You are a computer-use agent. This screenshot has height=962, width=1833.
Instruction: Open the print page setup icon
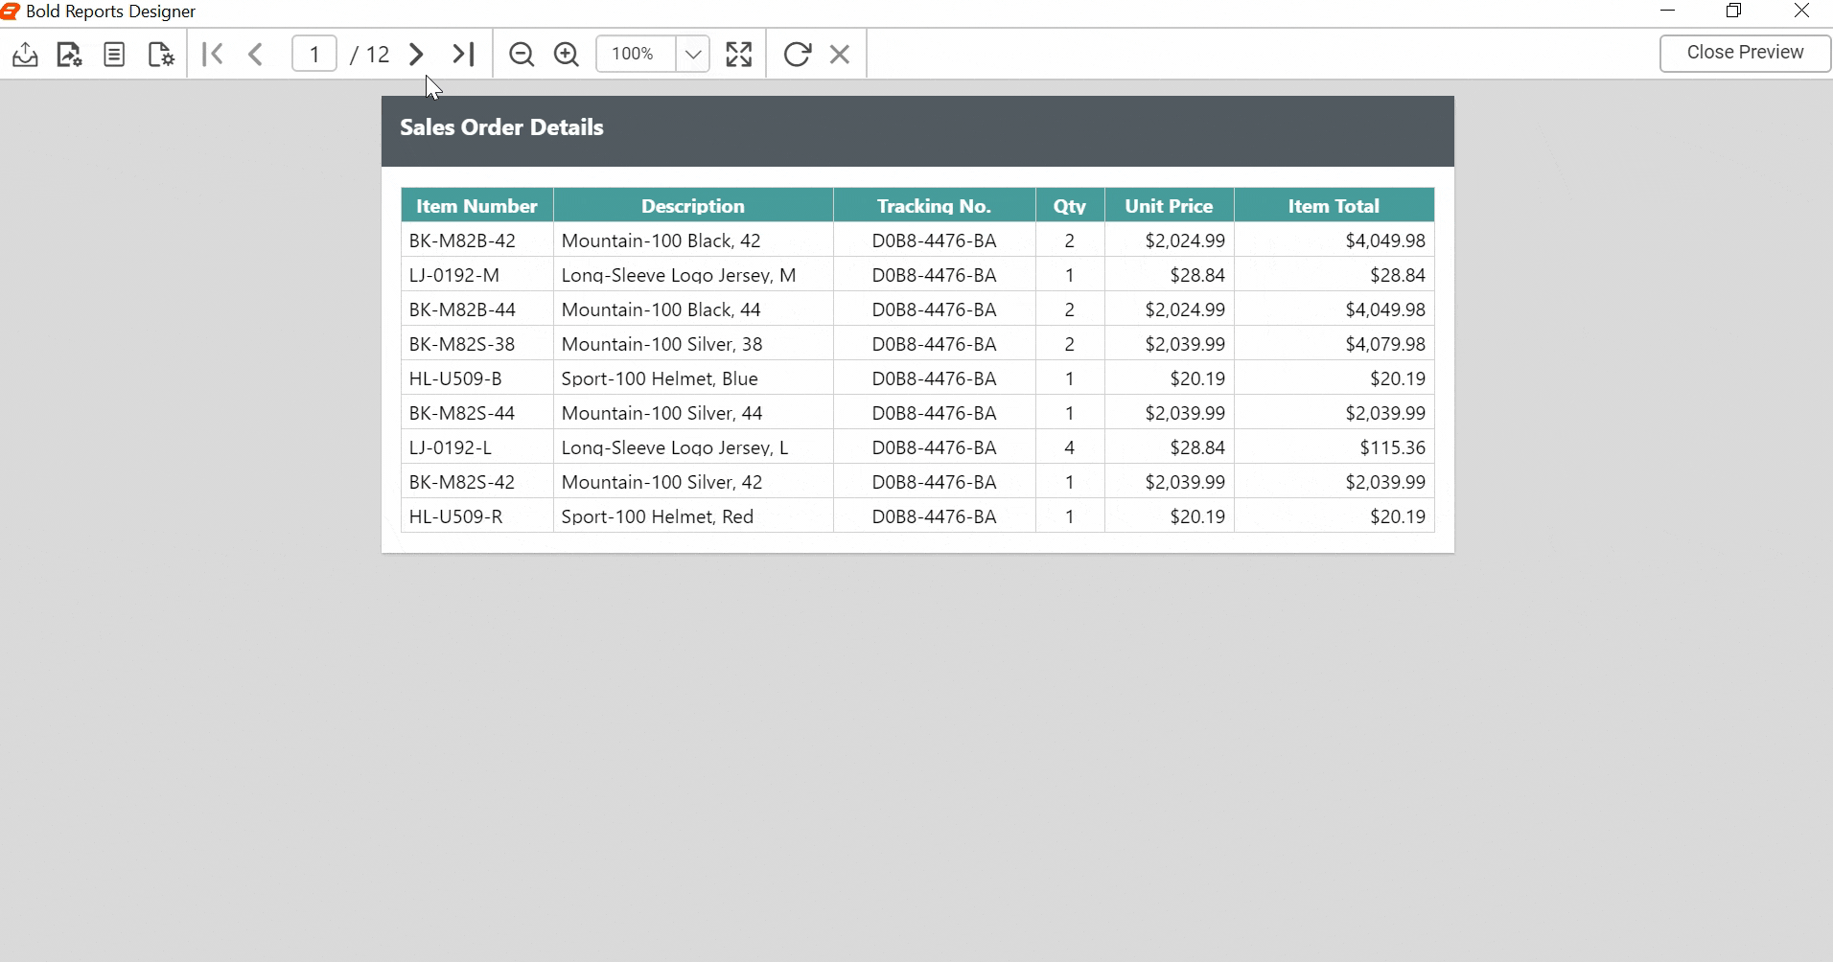click(x=160, y=54)
